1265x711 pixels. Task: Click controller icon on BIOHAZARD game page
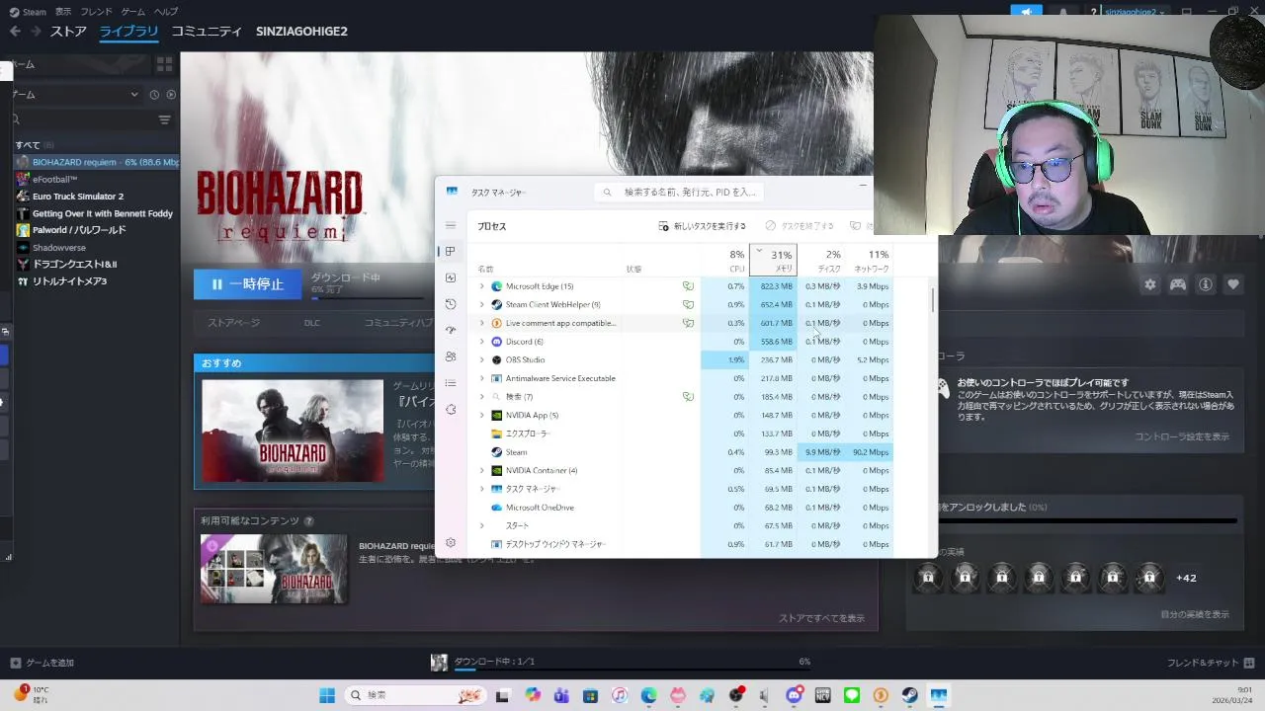(1178, 284)
